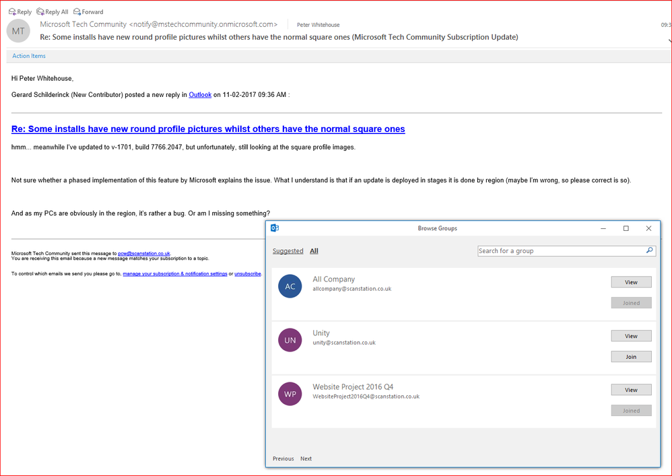The height and width of the screenshot is (476, 672).
Task: View the Unity group
Action: 632,336
